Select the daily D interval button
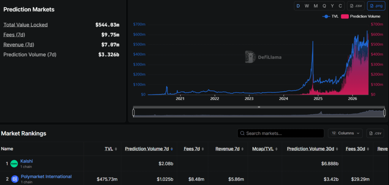The height and width of the screenshot is (185, 389). (x=298, y=6)
